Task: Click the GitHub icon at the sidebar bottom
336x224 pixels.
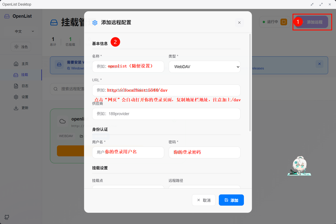Action: tap(7, 217)
